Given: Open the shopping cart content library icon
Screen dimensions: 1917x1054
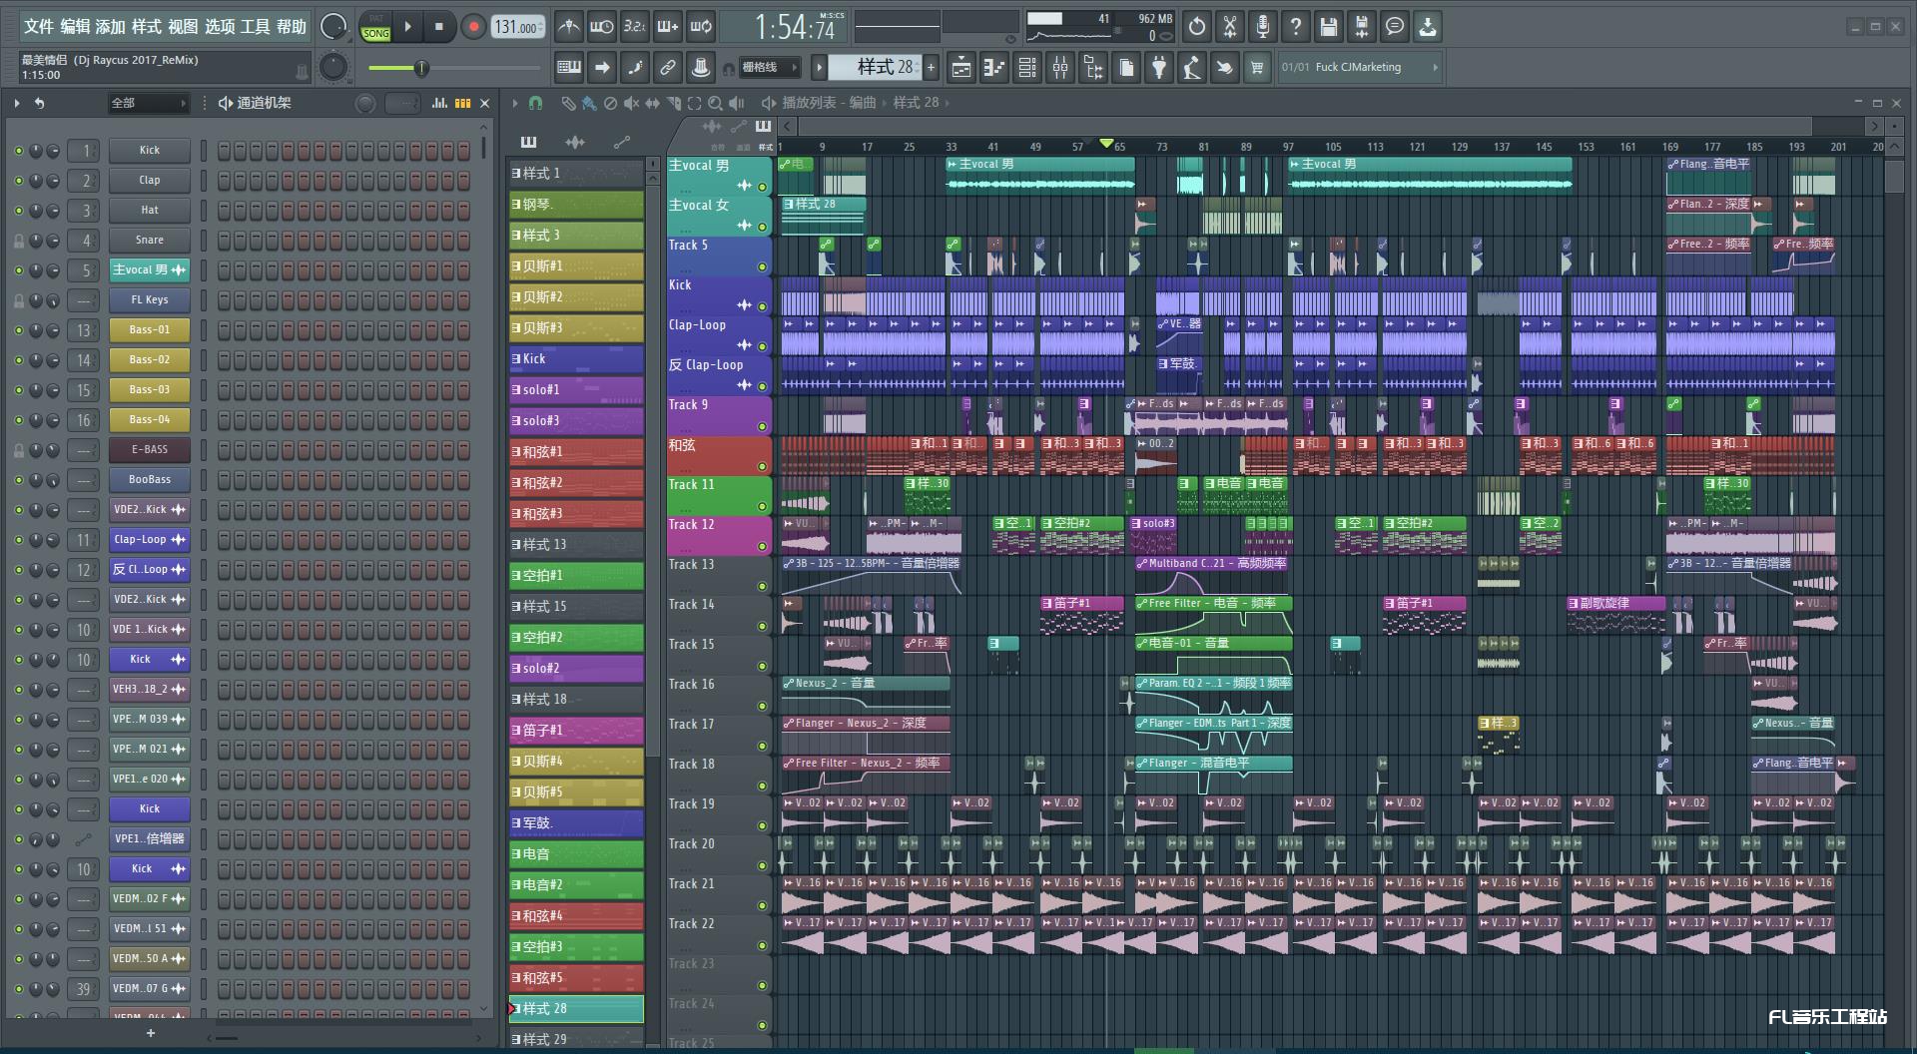Looking at the screenshot, I should (1257, 67).
